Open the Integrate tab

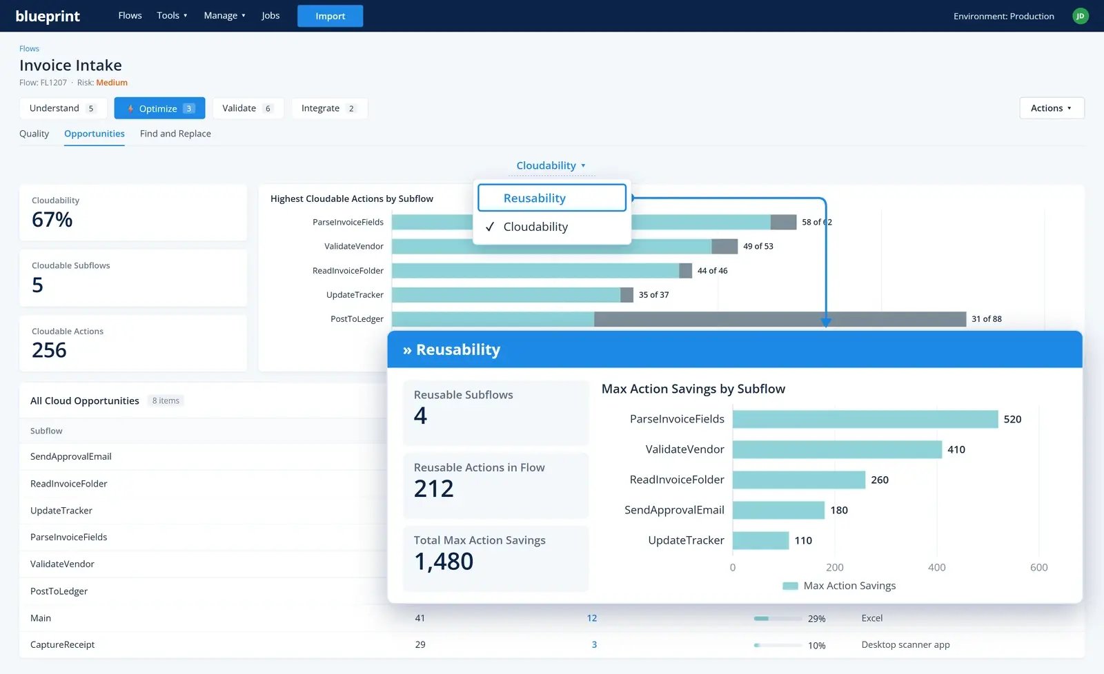(329, 108)
